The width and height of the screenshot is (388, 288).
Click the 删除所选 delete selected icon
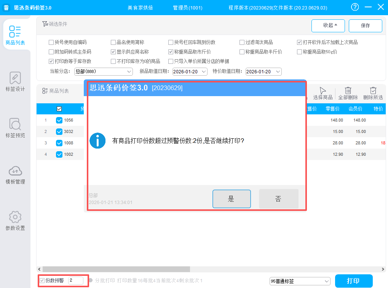(x=373, y=90)
